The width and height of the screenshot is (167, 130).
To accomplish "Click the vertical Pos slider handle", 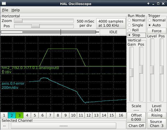I will pos(141,69).
